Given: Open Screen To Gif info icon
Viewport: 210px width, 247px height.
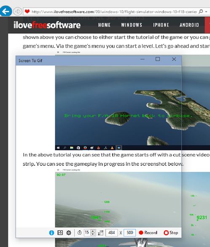Looking at the screenshot, I should [51, 233].
